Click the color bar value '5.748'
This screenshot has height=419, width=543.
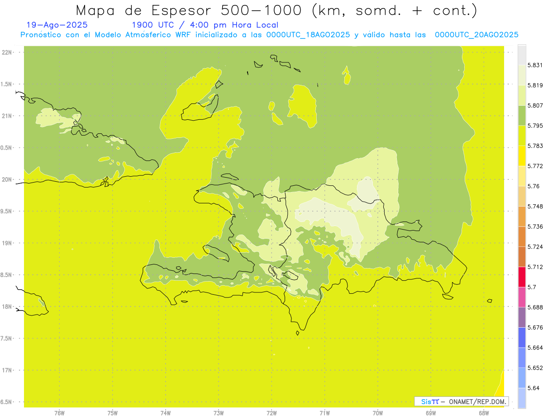(535, 207)
